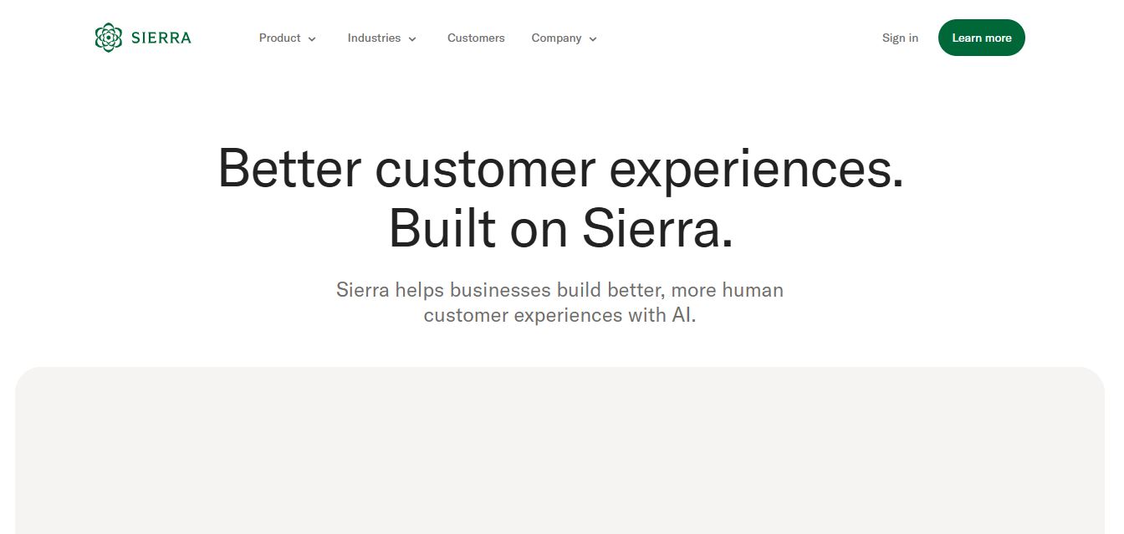Click the Sign in link

click(x=900, y=38)
